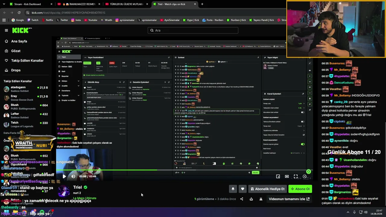Open the atadogann followed channel

pyautogui.click(x=26, y=89)
